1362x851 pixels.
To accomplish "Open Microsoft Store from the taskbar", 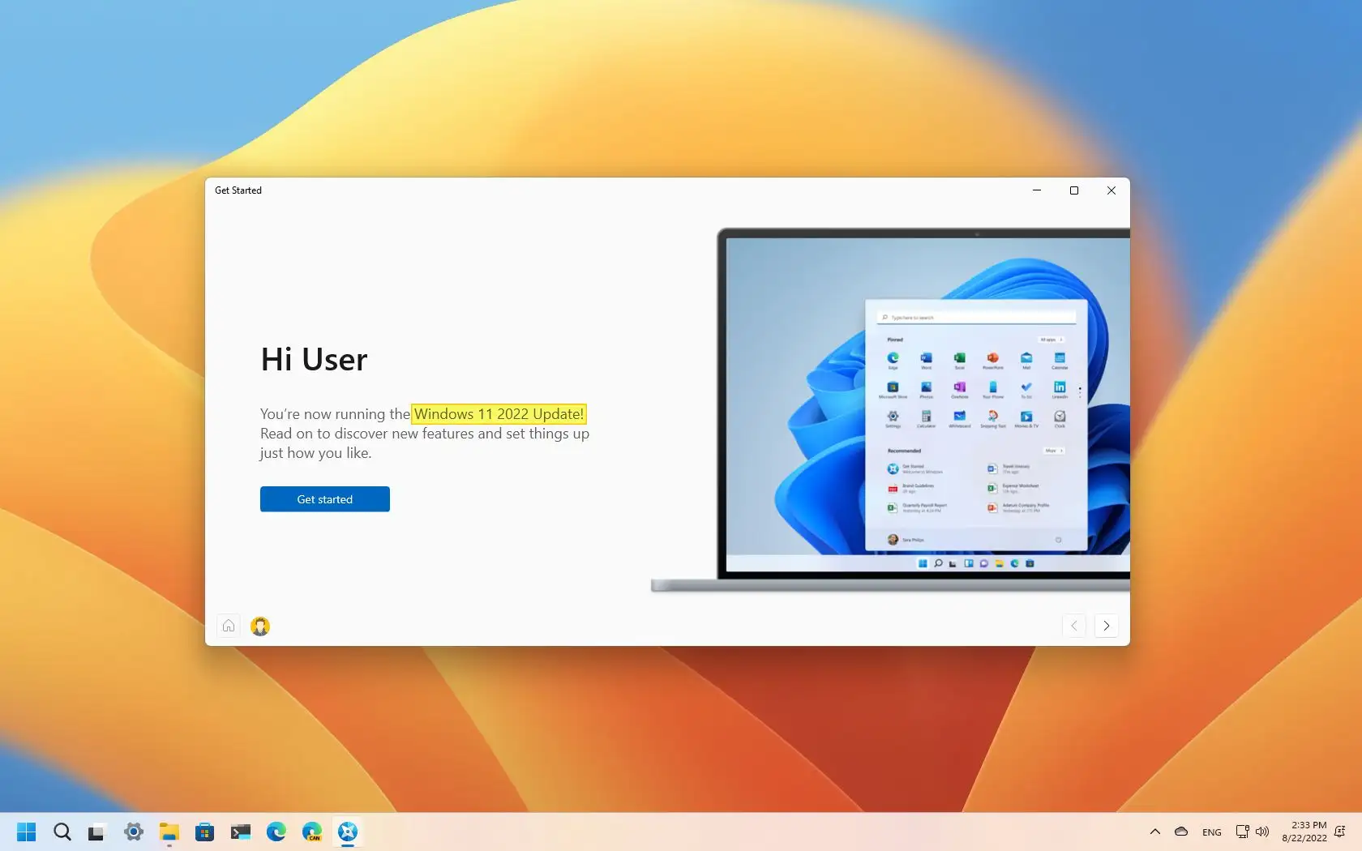I will pyautogui.click(x=204, y=832).
